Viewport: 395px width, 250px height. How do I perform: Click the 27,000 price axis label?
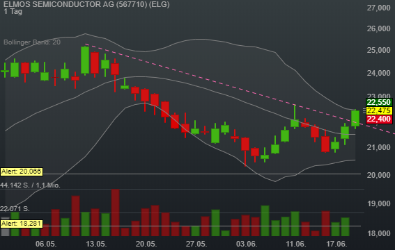(378, 8)
